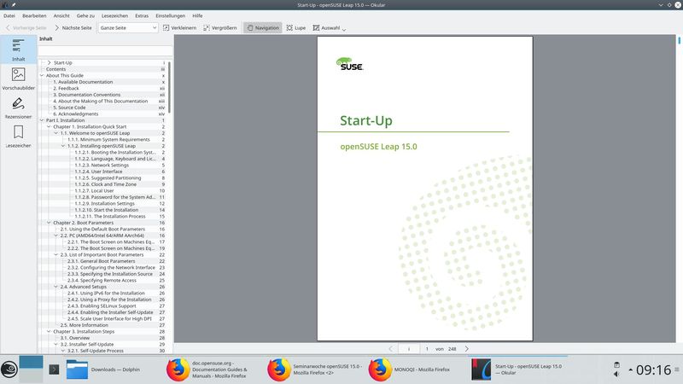683x384 pixels.
Task: Collapse 2.4. Advanced Setups node
Action: click(x=55, y=287)
